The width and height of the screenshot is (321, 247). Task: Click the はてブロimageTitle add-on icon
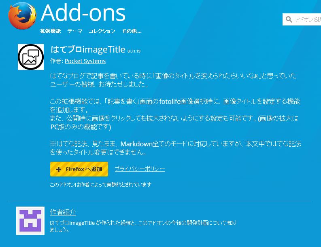(x=31, y=57)
